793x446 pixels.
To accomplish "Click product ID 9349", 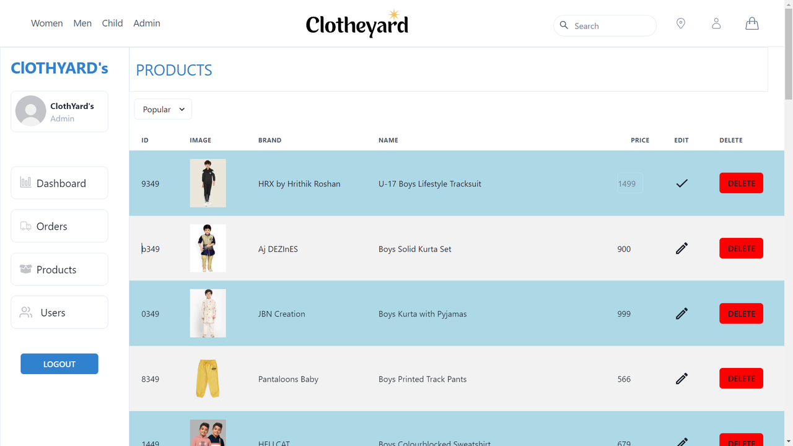I will point(151,183).
